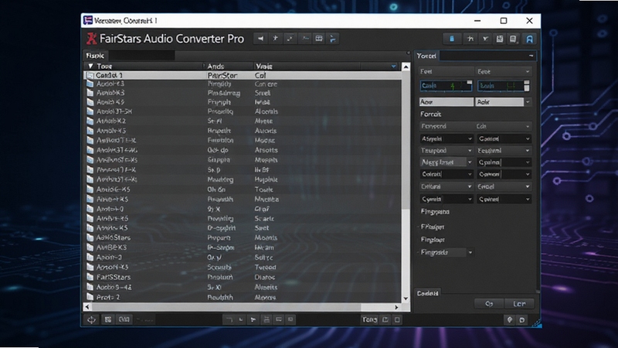Click the crosshair target icon in the bottom bar
618x348 pixels.
click(x=91, y=319)
